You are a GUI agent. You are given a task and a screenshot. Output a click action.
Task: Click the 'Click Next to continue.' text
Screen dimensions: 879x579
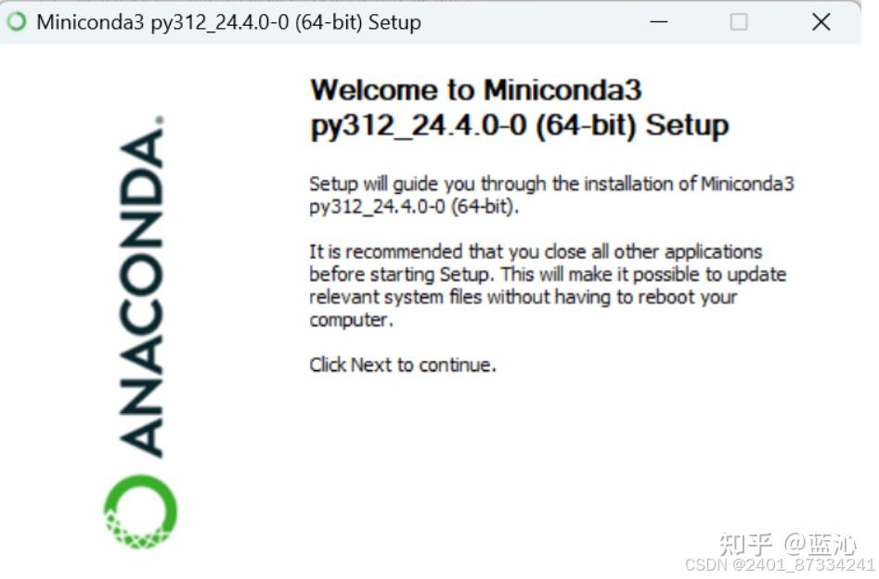click(x=403, y=365)
